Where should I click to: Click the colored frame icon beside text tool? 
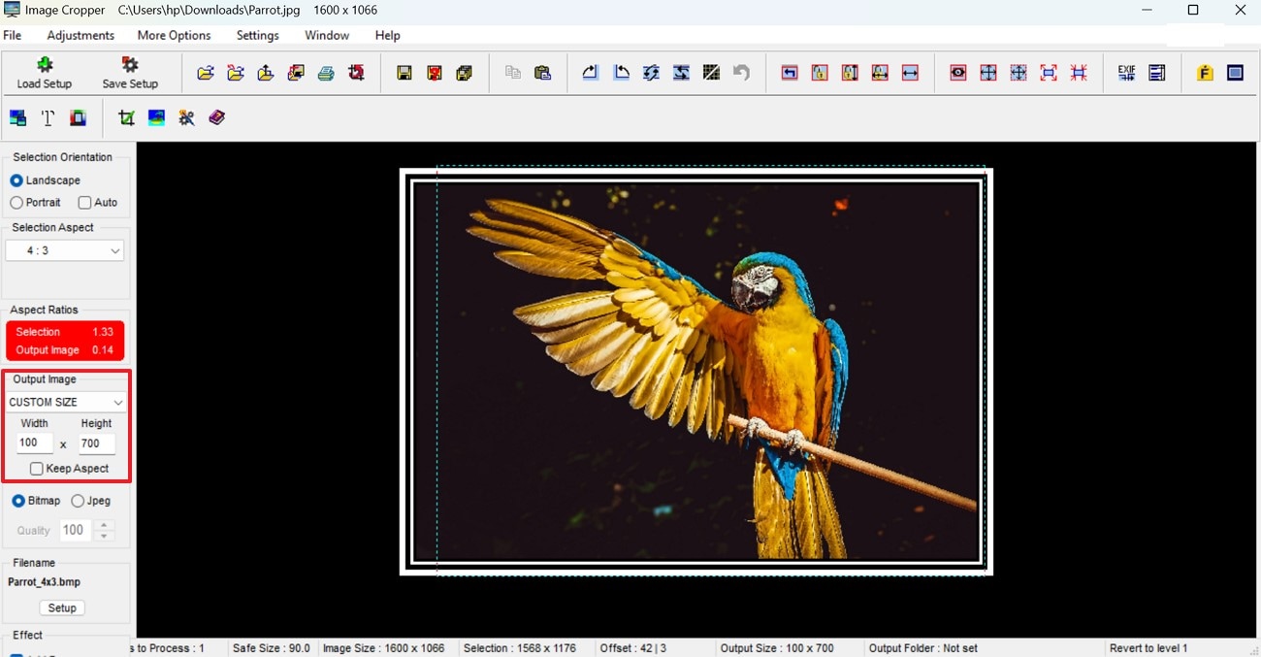tap(78, 117)
